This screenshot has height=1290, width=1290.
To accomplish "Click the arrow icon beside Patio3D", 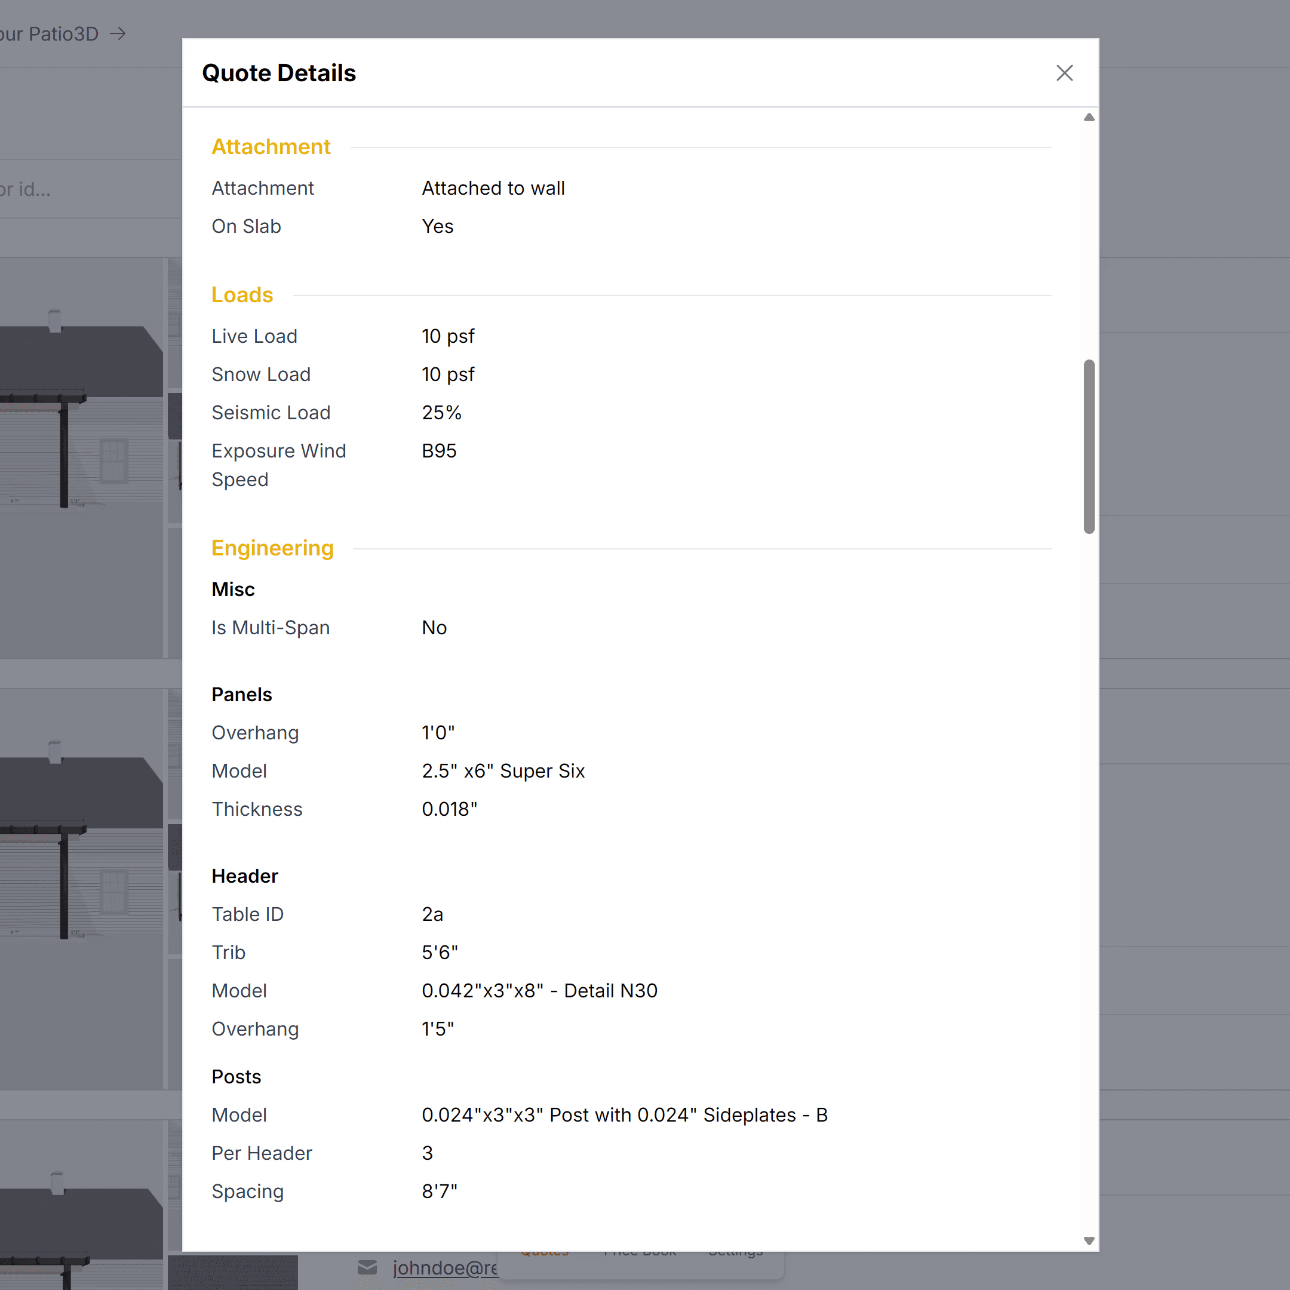I will (x=118, y=33).
